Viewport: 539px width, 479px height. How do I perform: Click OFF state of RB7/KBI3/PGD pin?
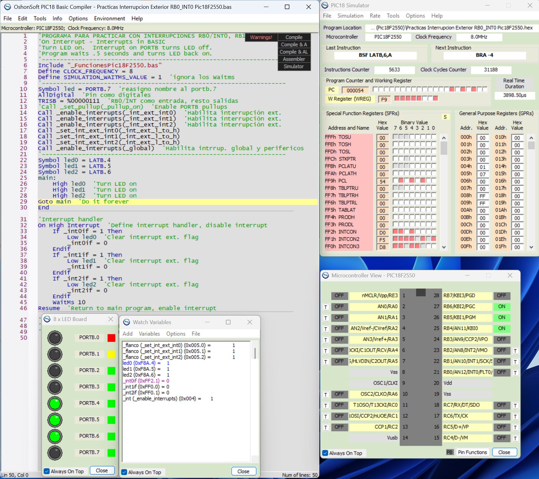(x=502, y=296)
